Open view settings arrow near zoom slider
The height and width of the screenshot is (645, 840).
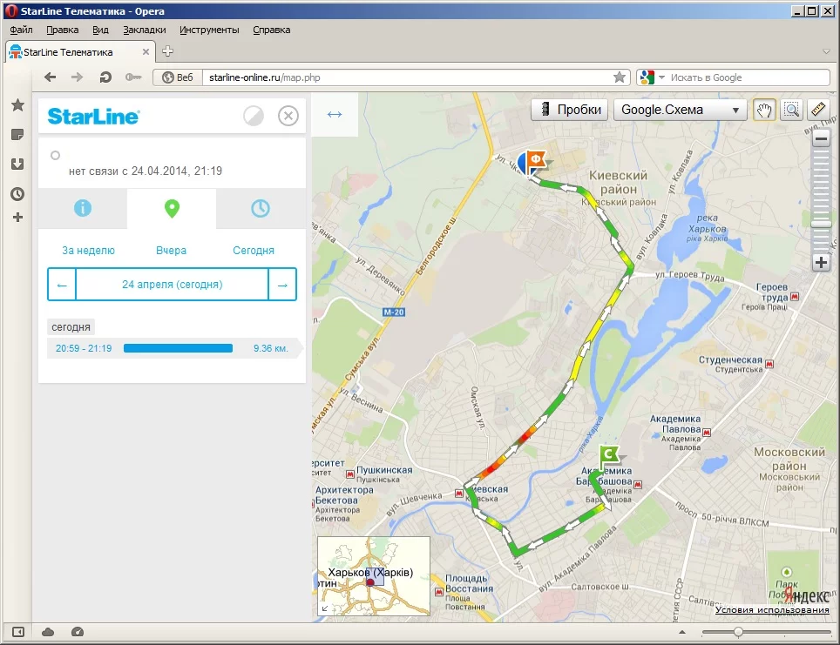click(x=682, y=632)
